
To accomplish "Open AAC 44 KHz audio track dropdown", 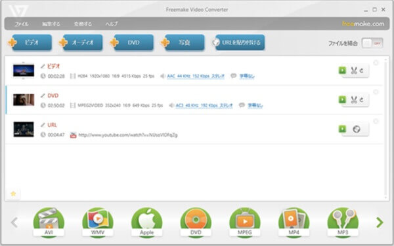I will 196,76.
